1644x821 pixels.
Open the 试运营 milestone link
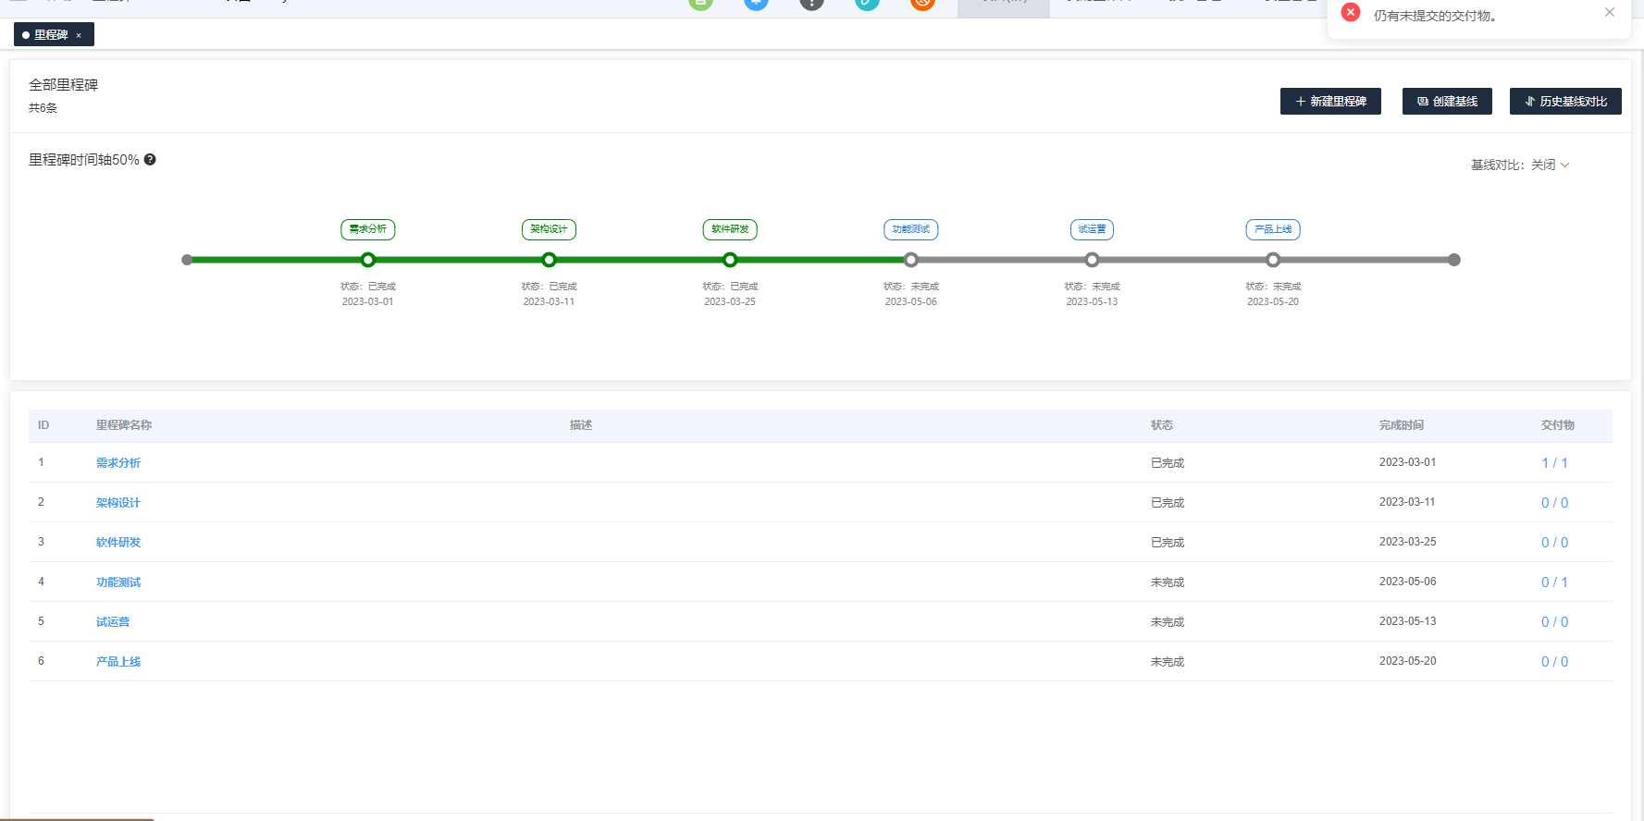113,622
